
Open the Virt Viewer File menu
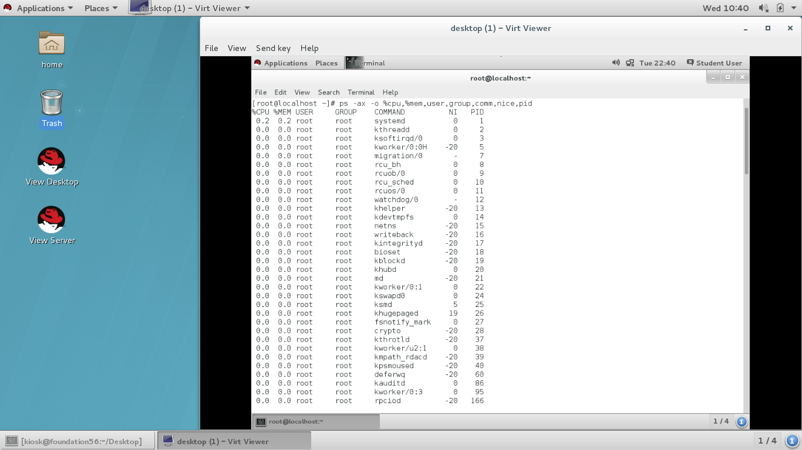211,48
